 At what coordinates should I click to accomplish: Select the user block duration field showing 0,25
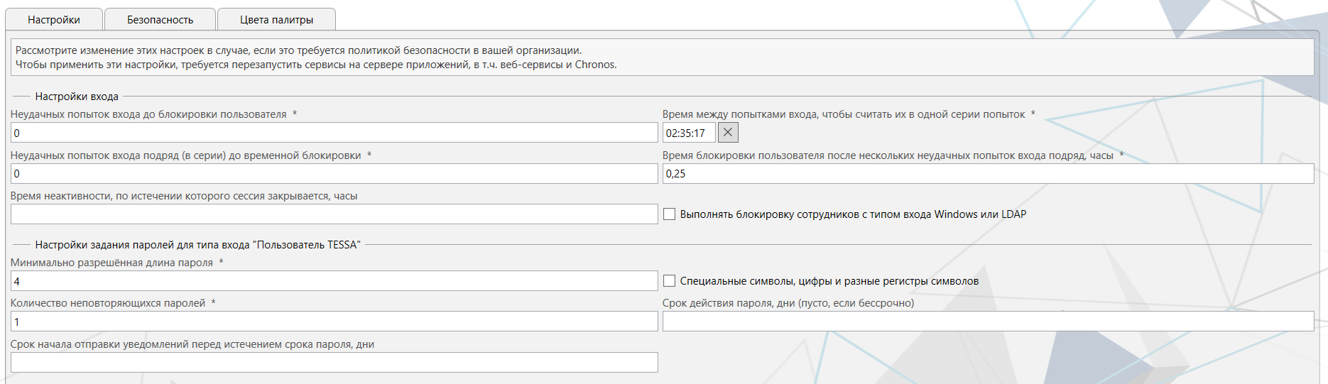tap(987, 174)
